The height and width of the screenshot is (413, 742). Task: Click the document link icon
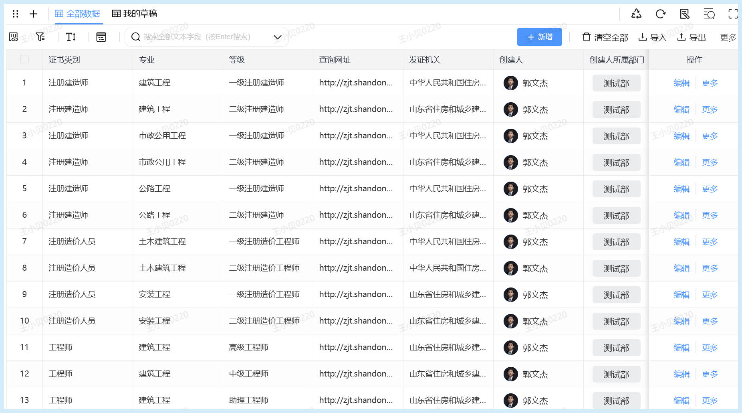click(x=685, y=14)
